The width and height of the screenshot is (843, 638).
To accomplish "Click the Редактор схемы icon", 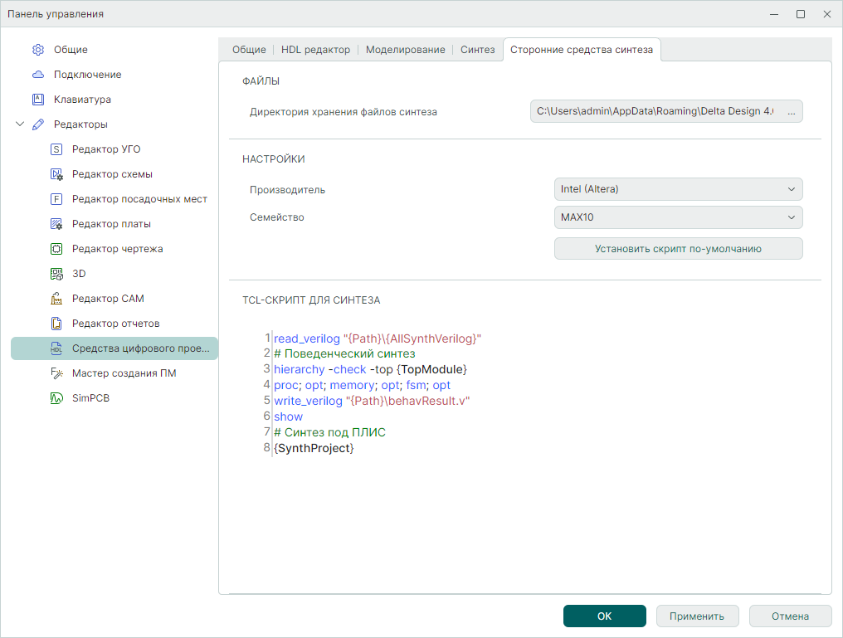I will [x=56, y=174].
